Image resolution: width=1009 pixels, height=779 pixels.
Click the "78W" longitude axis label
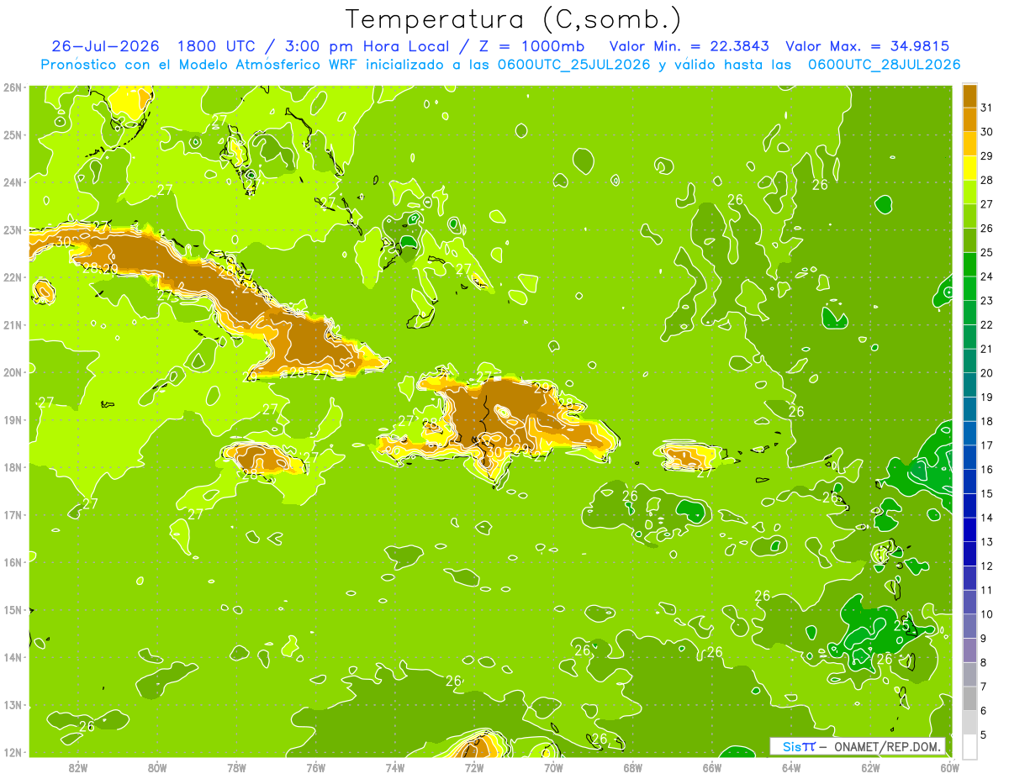click(x=236, y=767)
